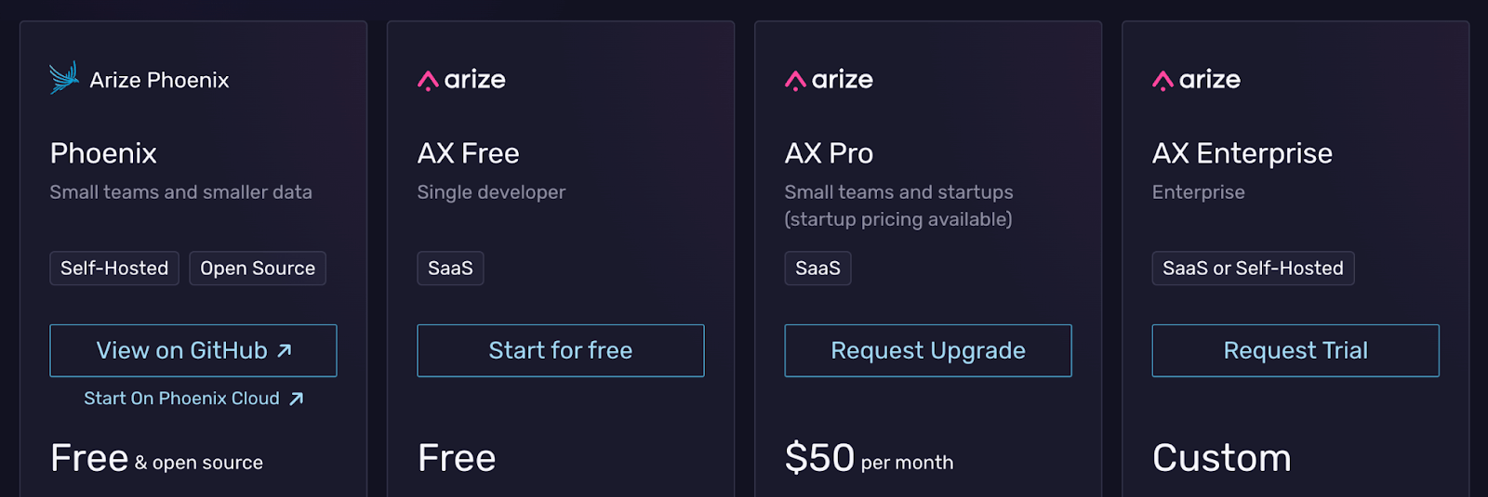1488x497 pixels.
Task: Click the AX Enterprise plan heading
Action: pos(1242,153)
